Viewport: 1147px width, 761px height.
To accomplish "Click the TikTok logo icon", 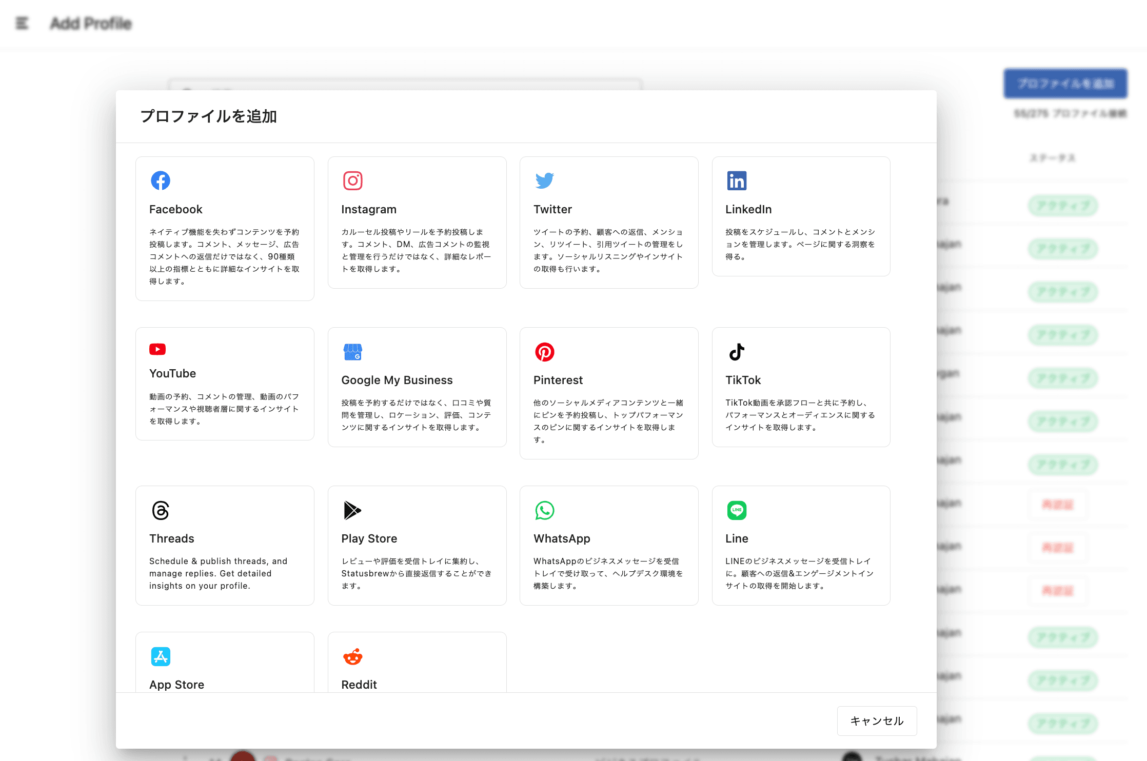I will pos(737,352).
